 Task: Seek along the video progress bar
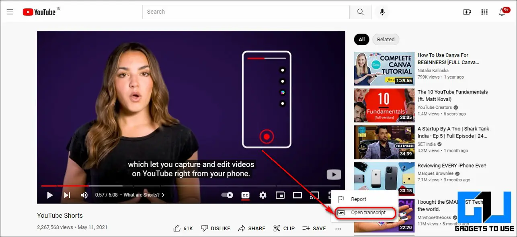click(x=191, y=186)
